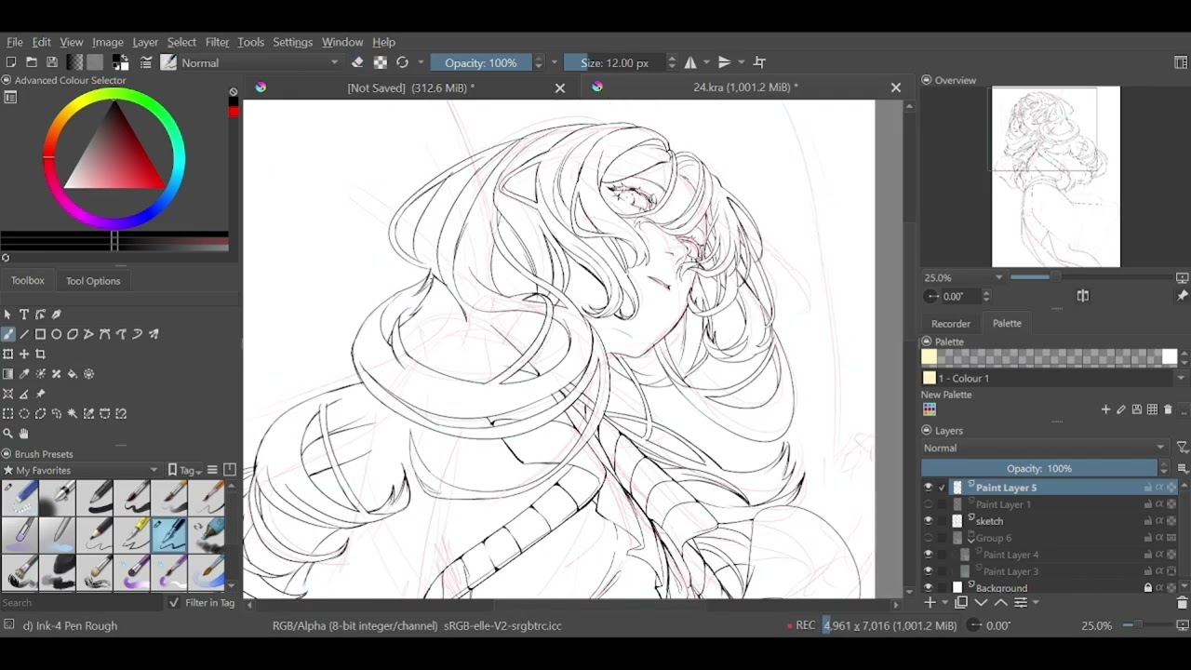Add new layer with plus button
The width and height of the screenshot is (1191, 670).
point(930,603)
